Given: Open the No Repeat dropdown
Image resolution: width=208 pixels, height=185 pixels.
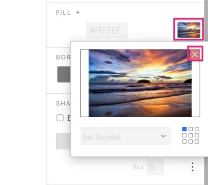Looking at the screenshot, I should tap(126, 136).
